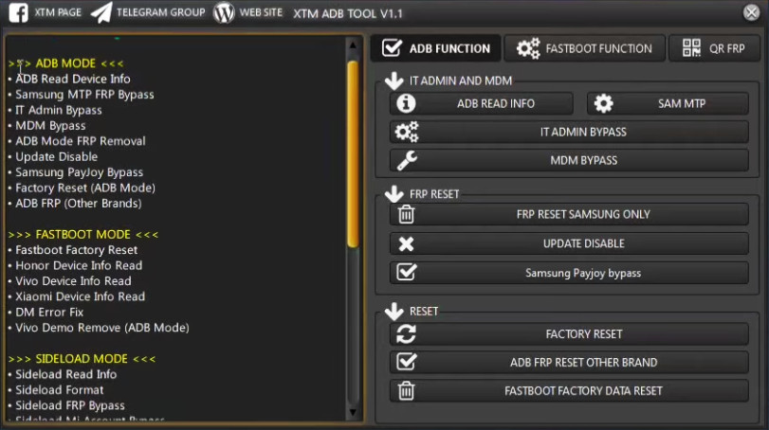Switch to the FASTBOOT FUNCTION tab
This screenshot has width=769, height=430.
click(x=584, y=48)
